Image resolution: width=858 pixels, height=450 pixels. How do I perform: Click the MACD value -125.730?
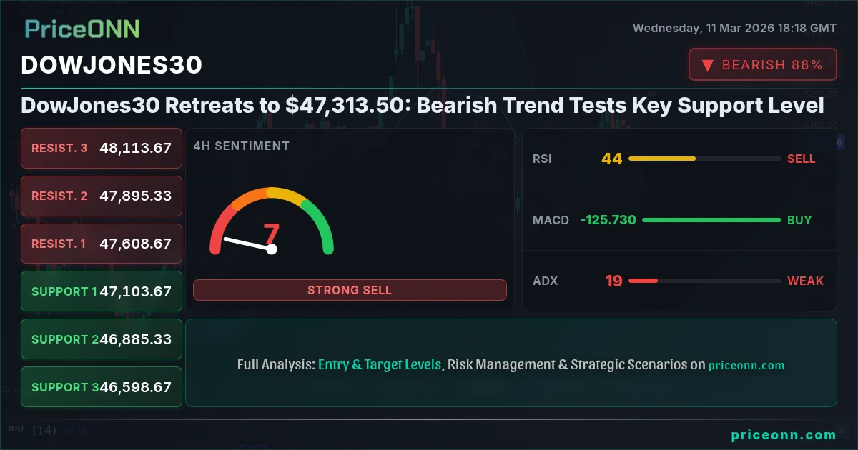coord(608,220)
